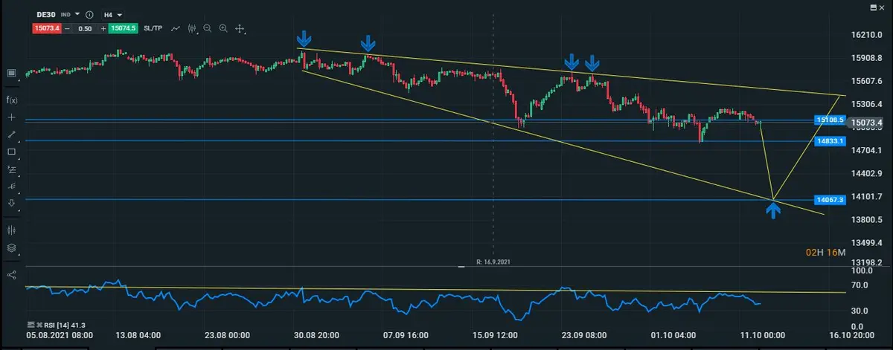Select the crosshair plus tool in sidebar
Image resolution: width=893 pixels, height=350 pixels.
click(12, 117)
